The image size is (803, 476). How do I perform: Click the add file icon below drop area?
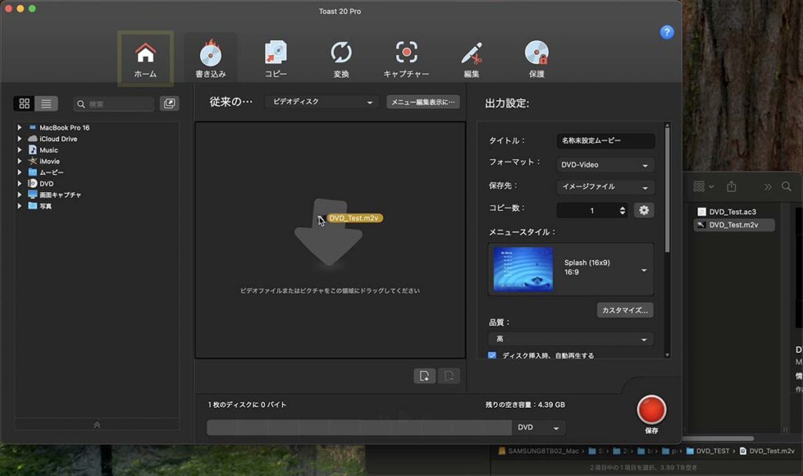click(424, 376)
